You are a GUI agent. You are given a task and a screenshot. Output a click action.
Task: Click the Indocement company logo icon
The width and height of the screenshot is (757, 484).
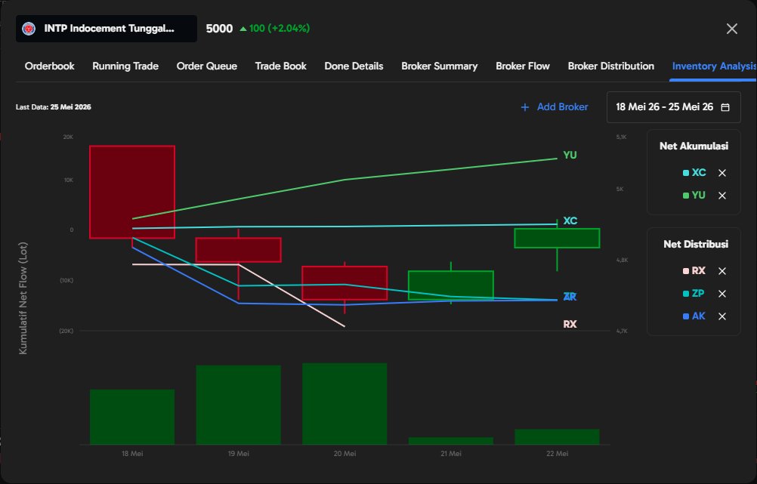29,29
